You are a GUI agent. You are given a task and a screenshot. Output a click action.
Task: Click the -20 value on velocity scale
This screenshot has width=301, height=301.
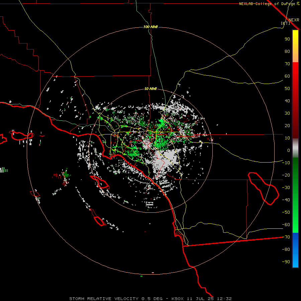point(286,175)
